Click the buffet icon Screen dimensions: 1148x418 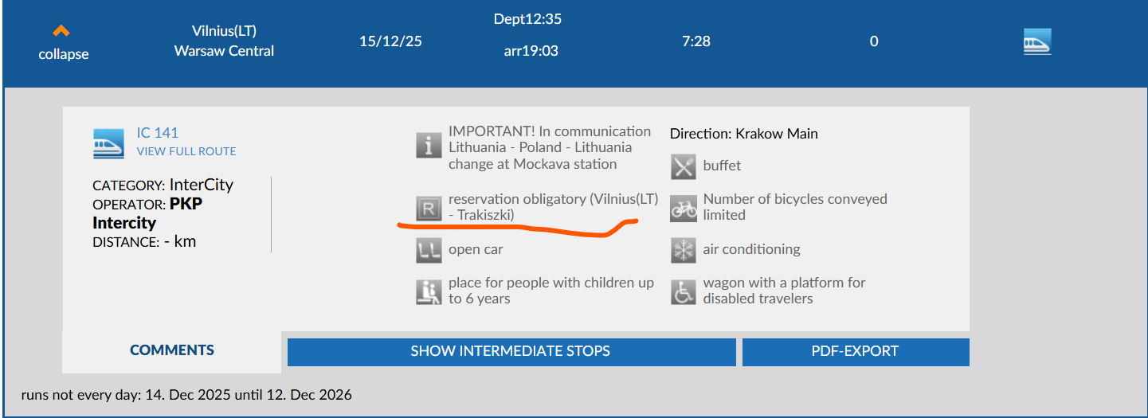pos(684,166)
